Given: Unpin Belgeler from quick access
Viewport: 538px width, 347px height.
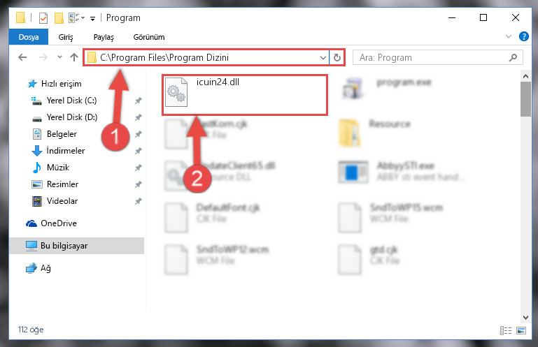Looking at the screenshot, I should 139,134.
